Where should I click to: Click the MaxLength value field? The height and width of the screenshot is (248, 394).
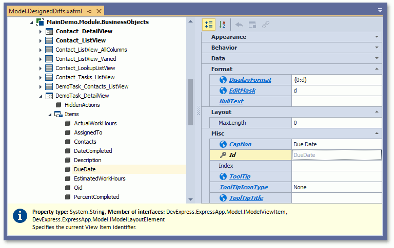coord(337,123)
